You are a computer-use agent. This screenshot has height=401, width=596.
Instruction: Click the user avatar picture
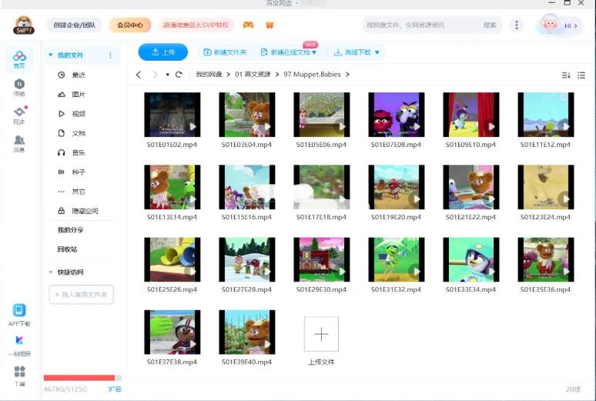click(549, 25)
